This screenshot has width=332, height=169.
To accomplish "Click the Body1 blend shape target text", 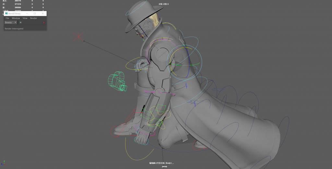I will click(161, 163).
